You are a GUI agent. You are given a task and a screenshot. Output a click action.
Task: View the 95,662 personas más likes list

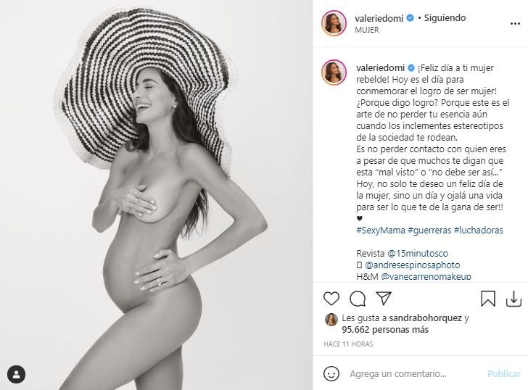[x=385, y=329]
